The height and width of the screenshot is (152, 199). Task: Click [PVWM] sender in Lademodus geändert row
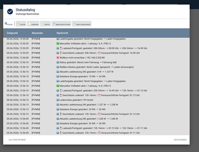(x=36, y=100)
